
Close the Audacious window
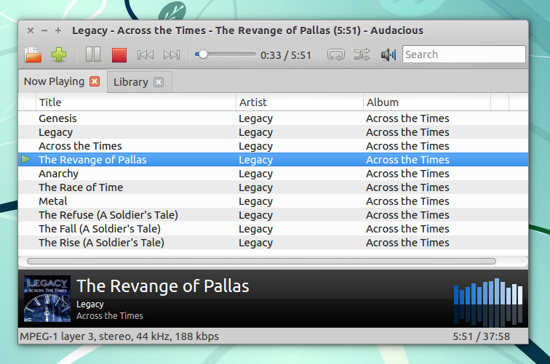click(x=31, y=31)
